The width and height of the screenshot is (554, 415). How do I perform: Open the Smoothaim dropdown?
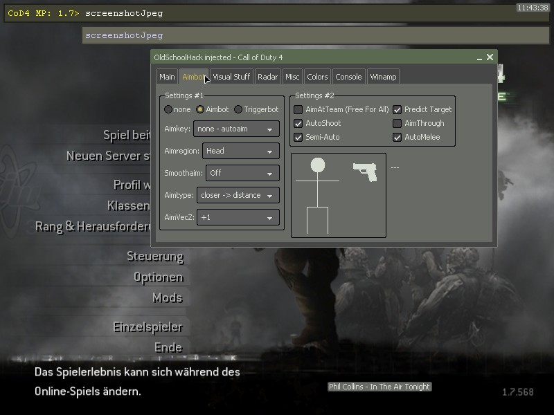point(243,173)
